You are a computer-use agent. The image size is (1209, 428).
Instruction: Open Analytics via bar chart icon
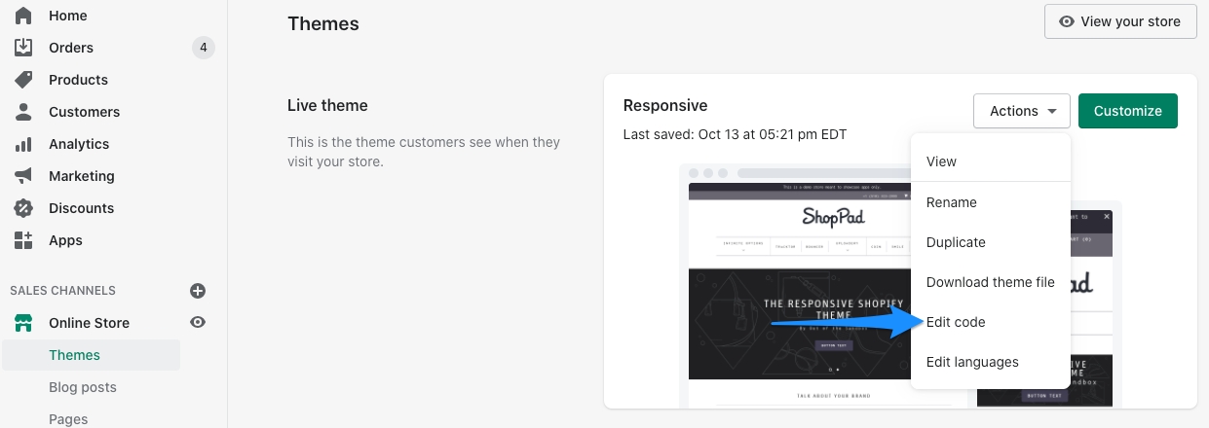tap(23, 144)
